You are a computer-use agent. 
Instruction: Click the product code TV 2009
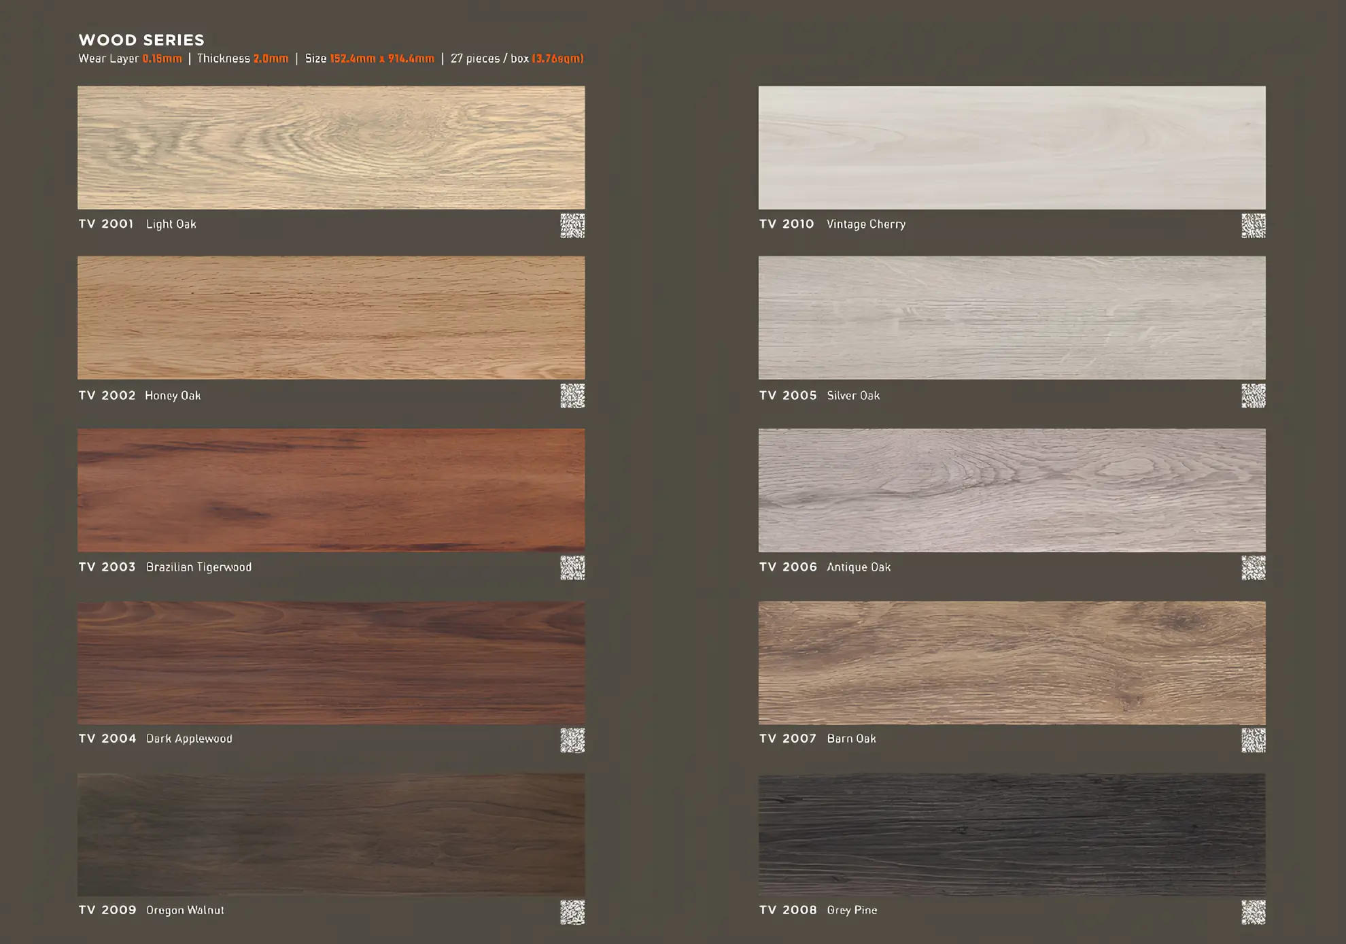(107, 909)
